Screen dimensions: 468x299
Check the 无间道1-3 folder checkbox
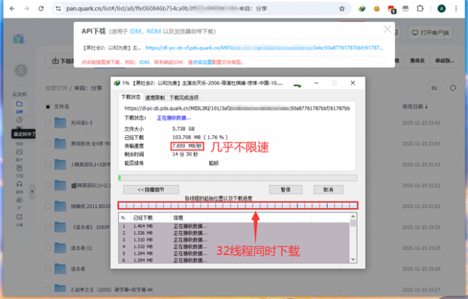[x=47, y=123]
